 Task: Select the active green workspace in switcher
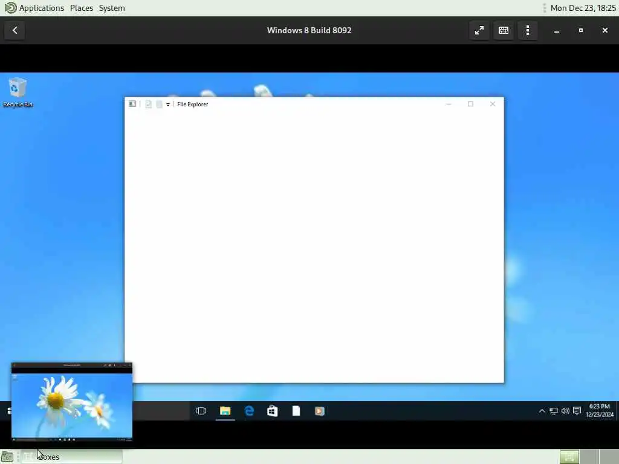click(x=569, y=457)
